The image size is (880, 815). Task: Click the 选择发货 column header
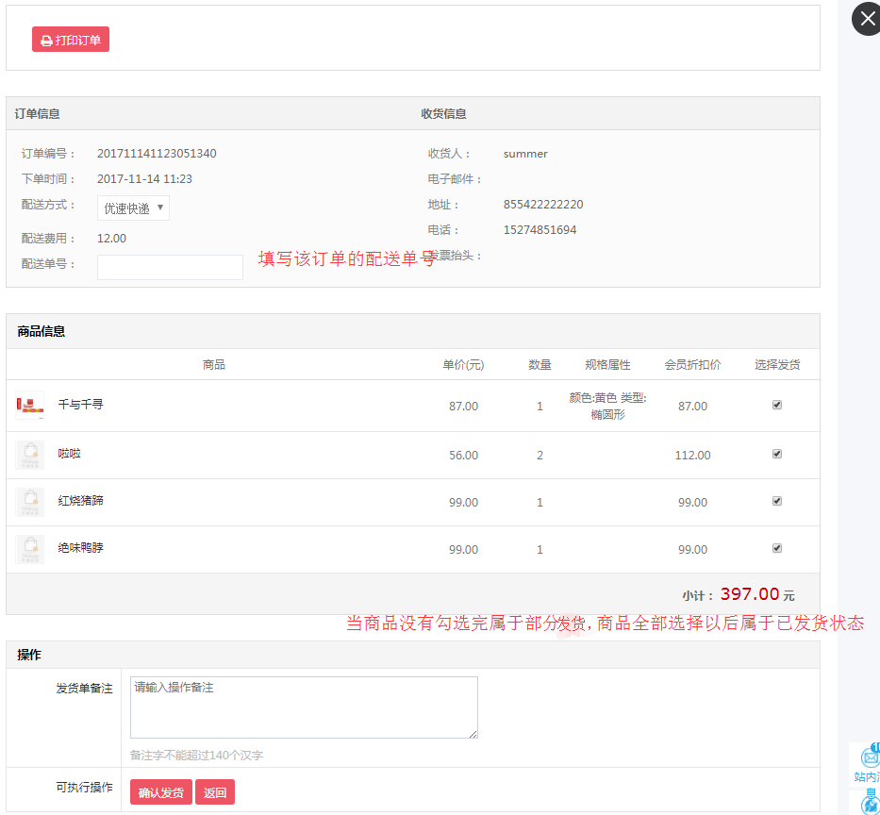tap(777, 364)
